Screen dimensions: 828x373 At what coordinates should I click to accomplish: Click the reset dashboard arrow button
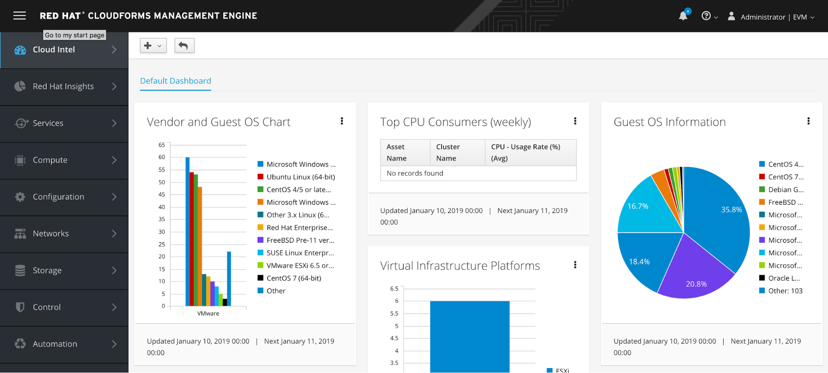pos(184,45)
